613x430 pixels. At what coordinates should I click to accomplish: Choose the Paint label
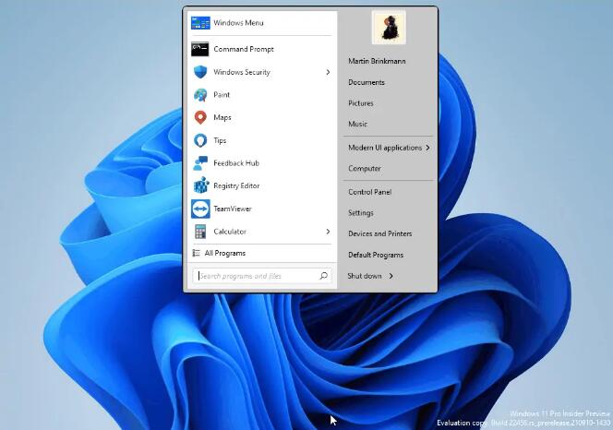tap(222, 95)
